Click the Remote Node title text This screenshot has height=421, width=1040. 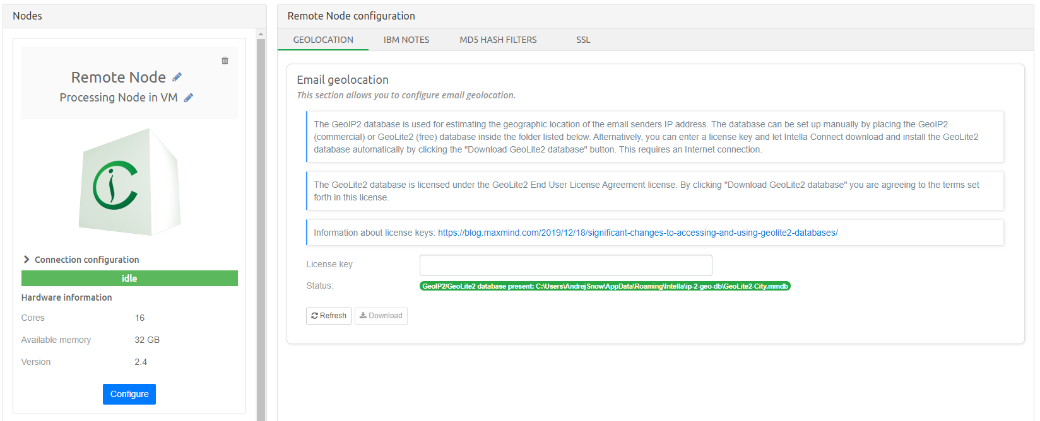pyautogui.click(x=118, y=77)
